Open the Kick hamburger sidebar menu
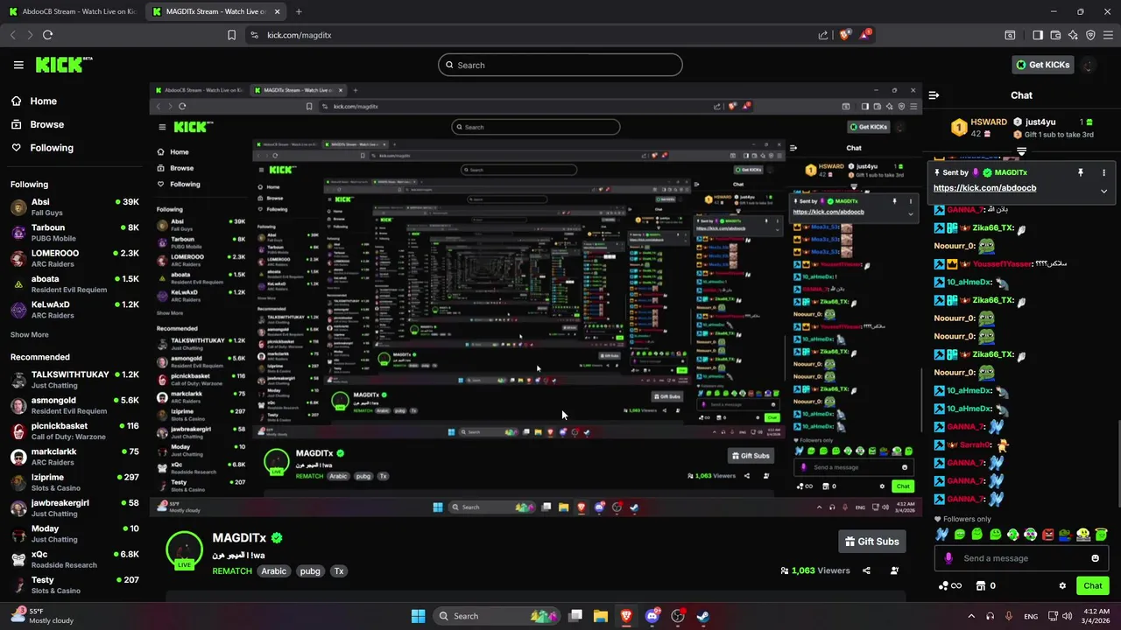1121x630 pixels. pyautogui.click(x=18, y=65)
